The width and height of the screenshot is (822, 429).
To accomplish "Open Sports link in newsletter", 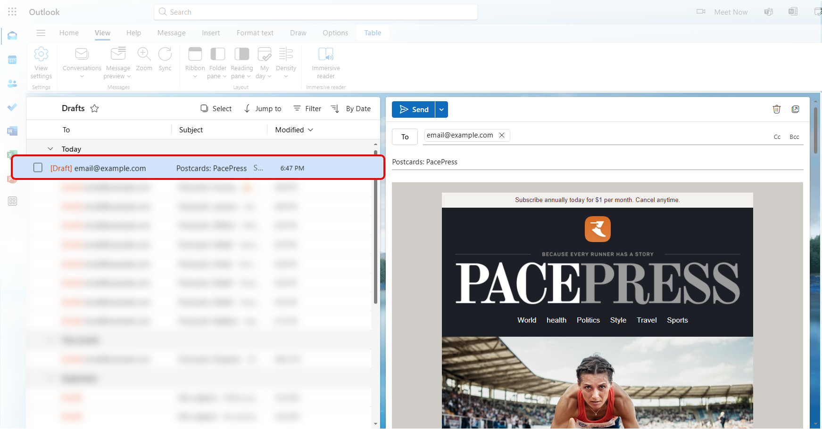I will click(x=677, y=320).
